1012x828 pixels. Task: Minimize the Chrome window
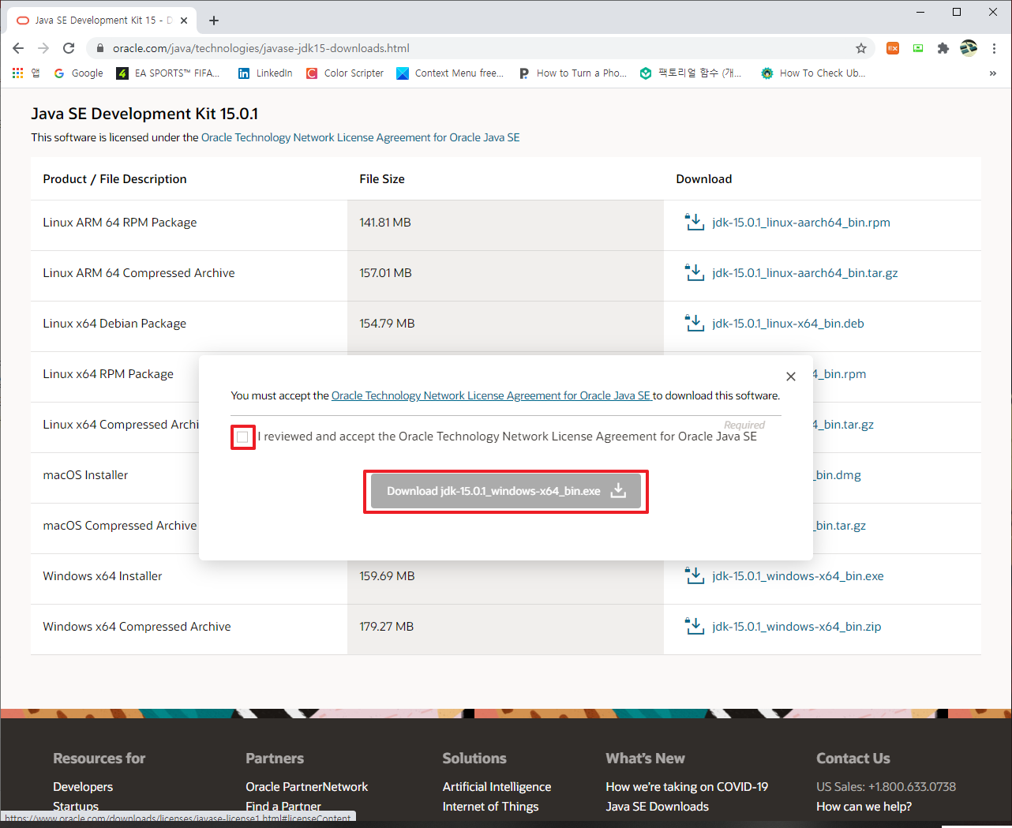(x=920, y=12)
